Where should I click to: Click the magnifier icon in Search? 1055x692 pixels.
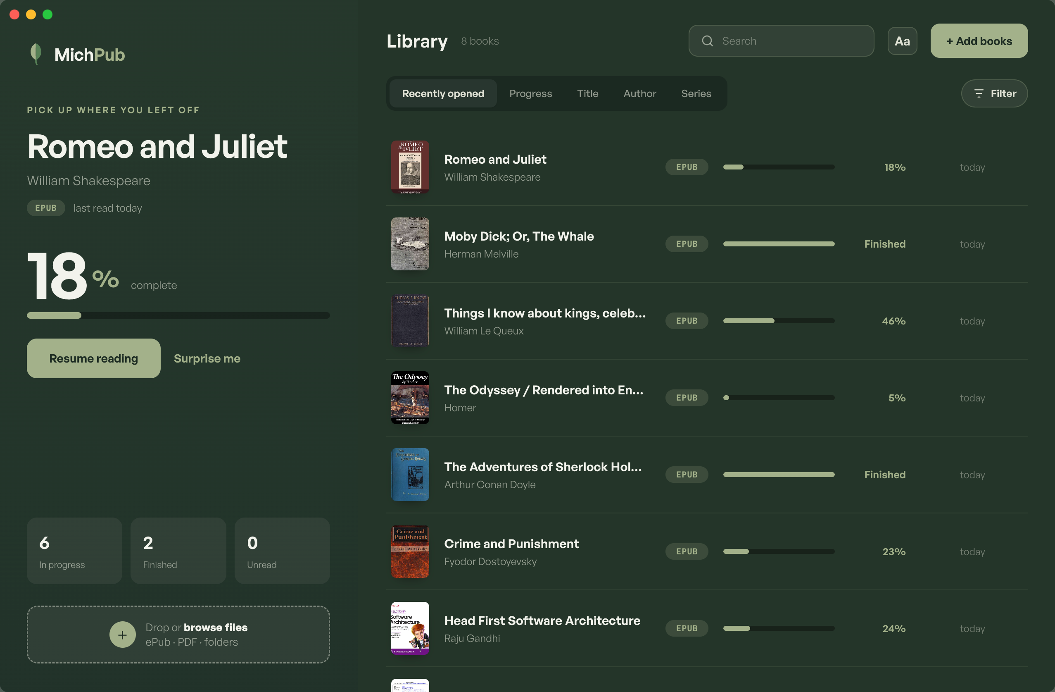[708, 41]
